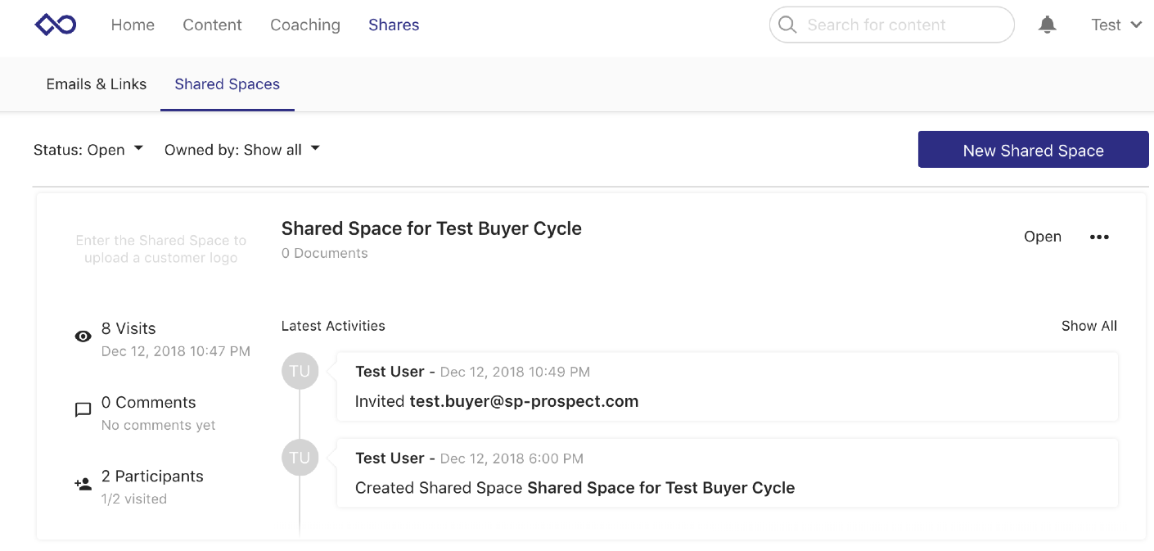Open the Content navigation item
This screenshot has width=1154, height=551.
click(x=212, y=25)
